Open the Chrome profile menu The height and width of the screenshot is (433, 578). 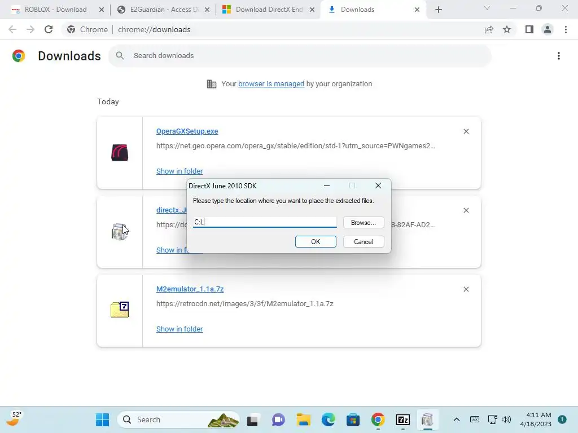pos(548,29)
